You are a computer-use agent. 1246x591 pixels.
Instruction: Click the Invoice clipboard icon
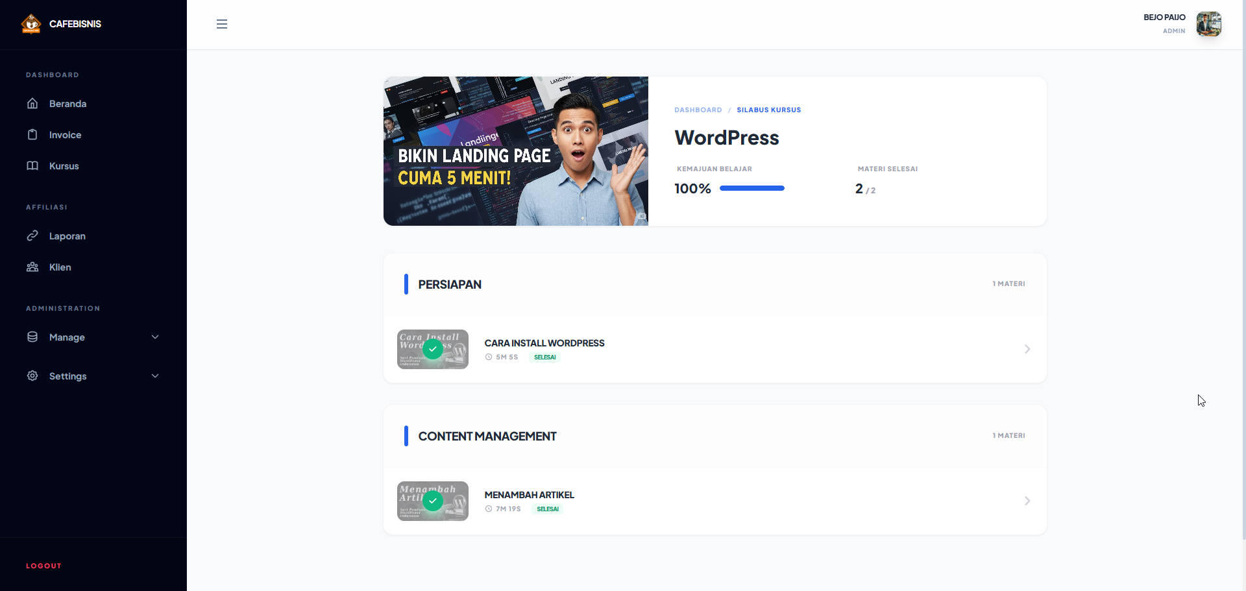[32, 135]
